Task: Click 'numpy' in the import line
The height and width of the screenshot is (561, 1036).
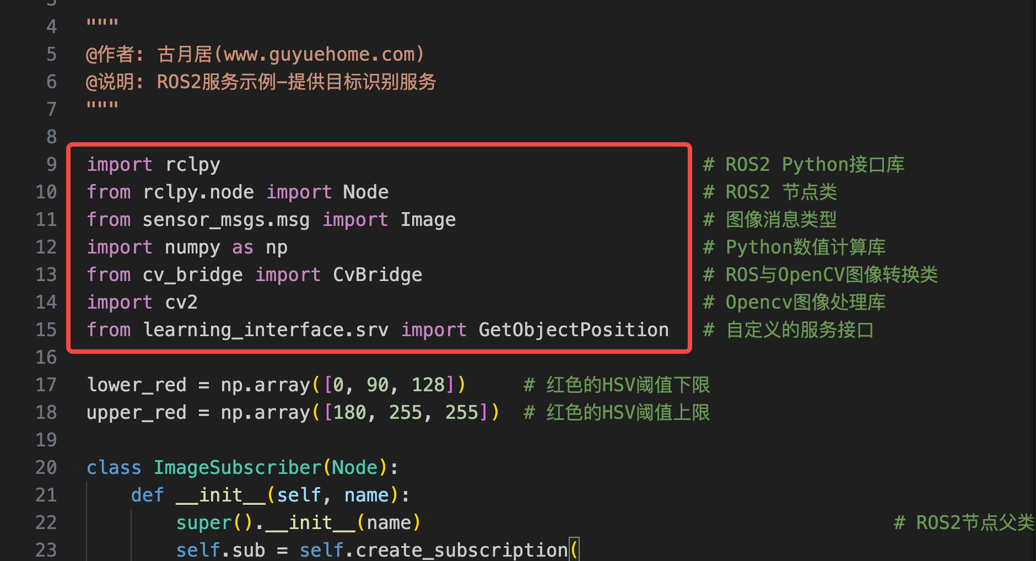Action: click(193, 247)
